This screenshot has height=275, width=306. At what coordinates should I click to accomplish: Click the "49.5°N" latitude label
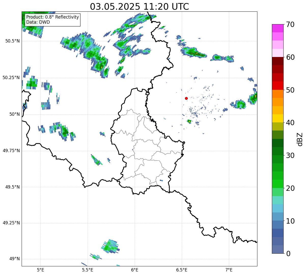pyautogui.click(x=12, y=187)
